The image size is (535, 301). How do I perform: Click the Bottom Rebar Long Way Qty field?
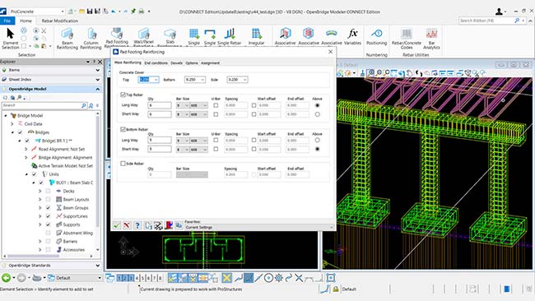coord(160,140)
